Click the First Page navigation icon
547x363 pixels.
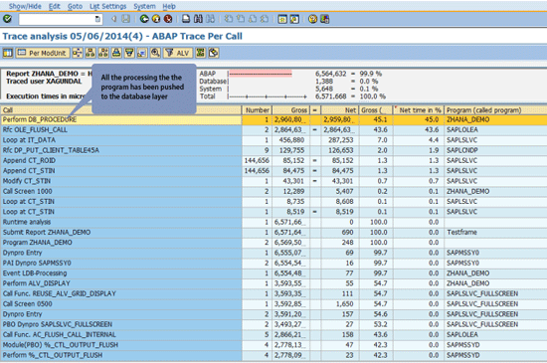click(229, 19)
